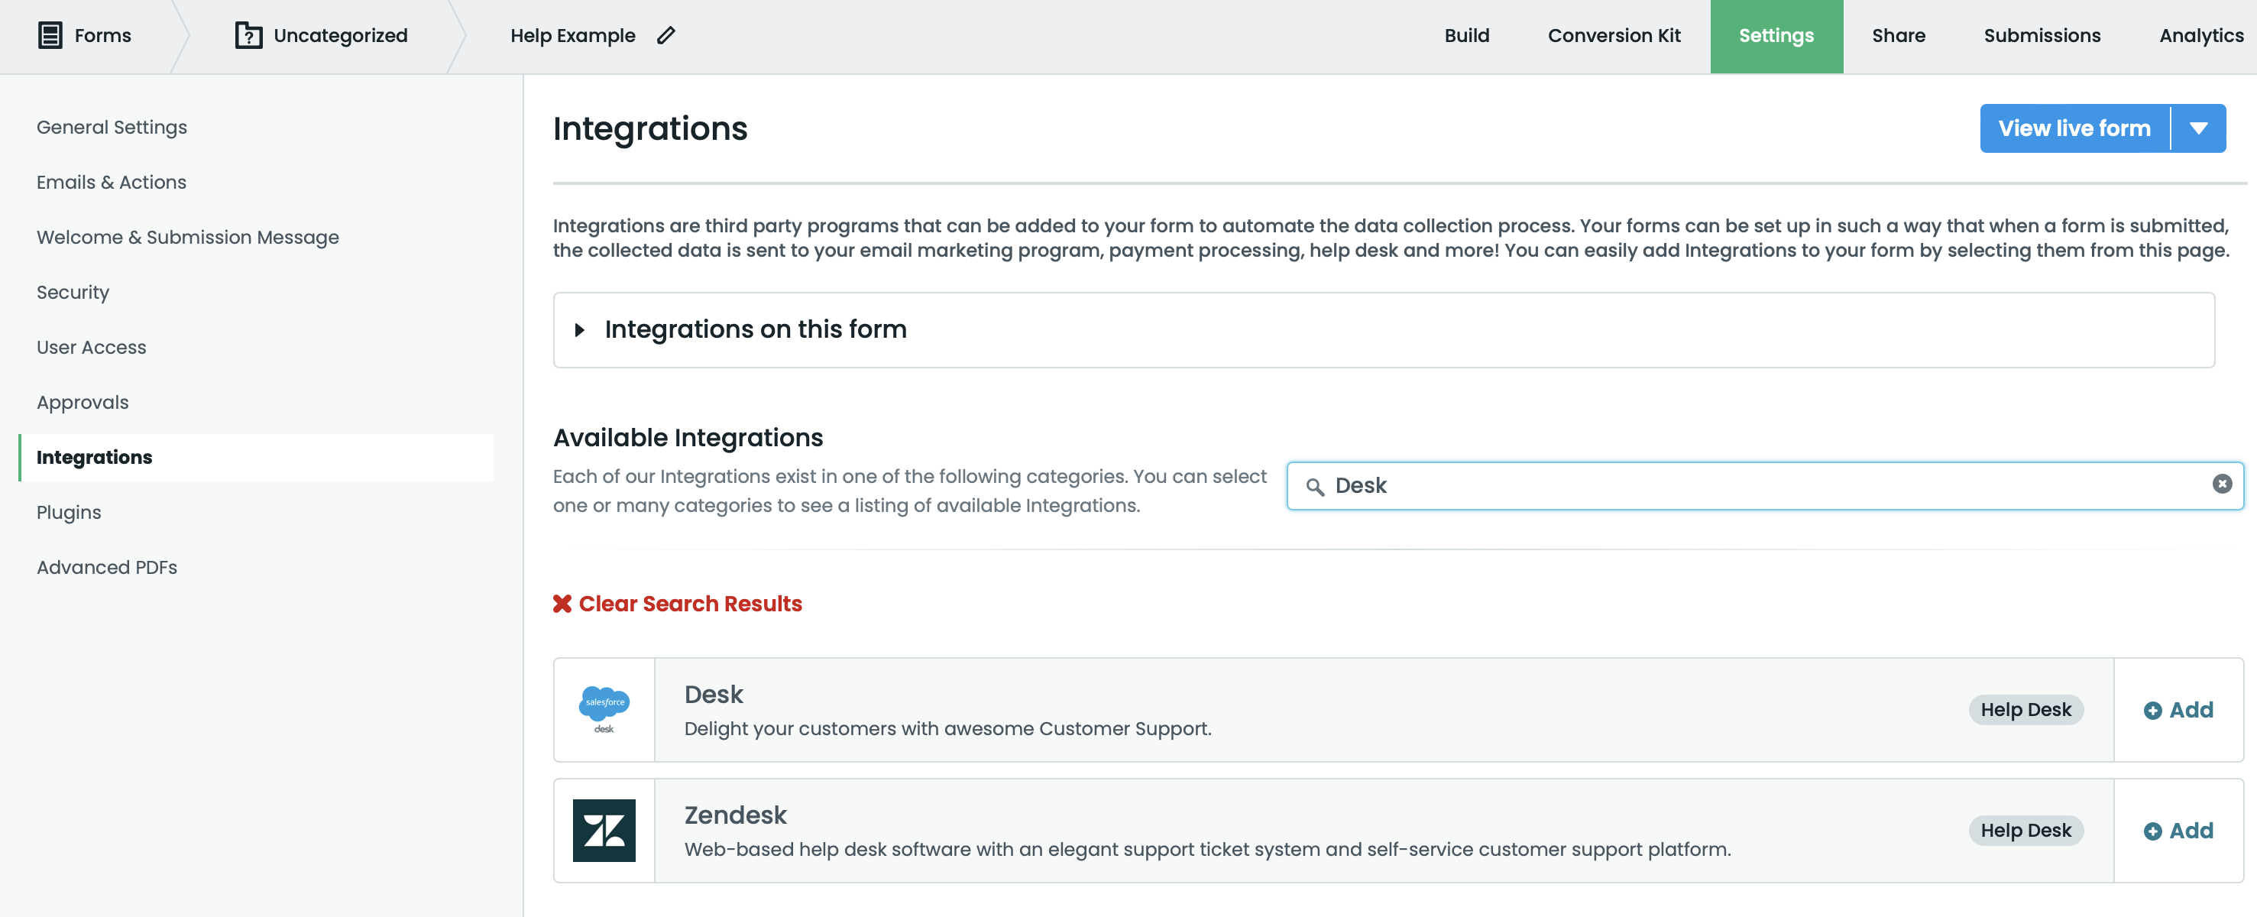The height and width of the screenshot is (917, 2257).
Task: Click the Zendesk logo thumbnail
Action: pos(604,830)
